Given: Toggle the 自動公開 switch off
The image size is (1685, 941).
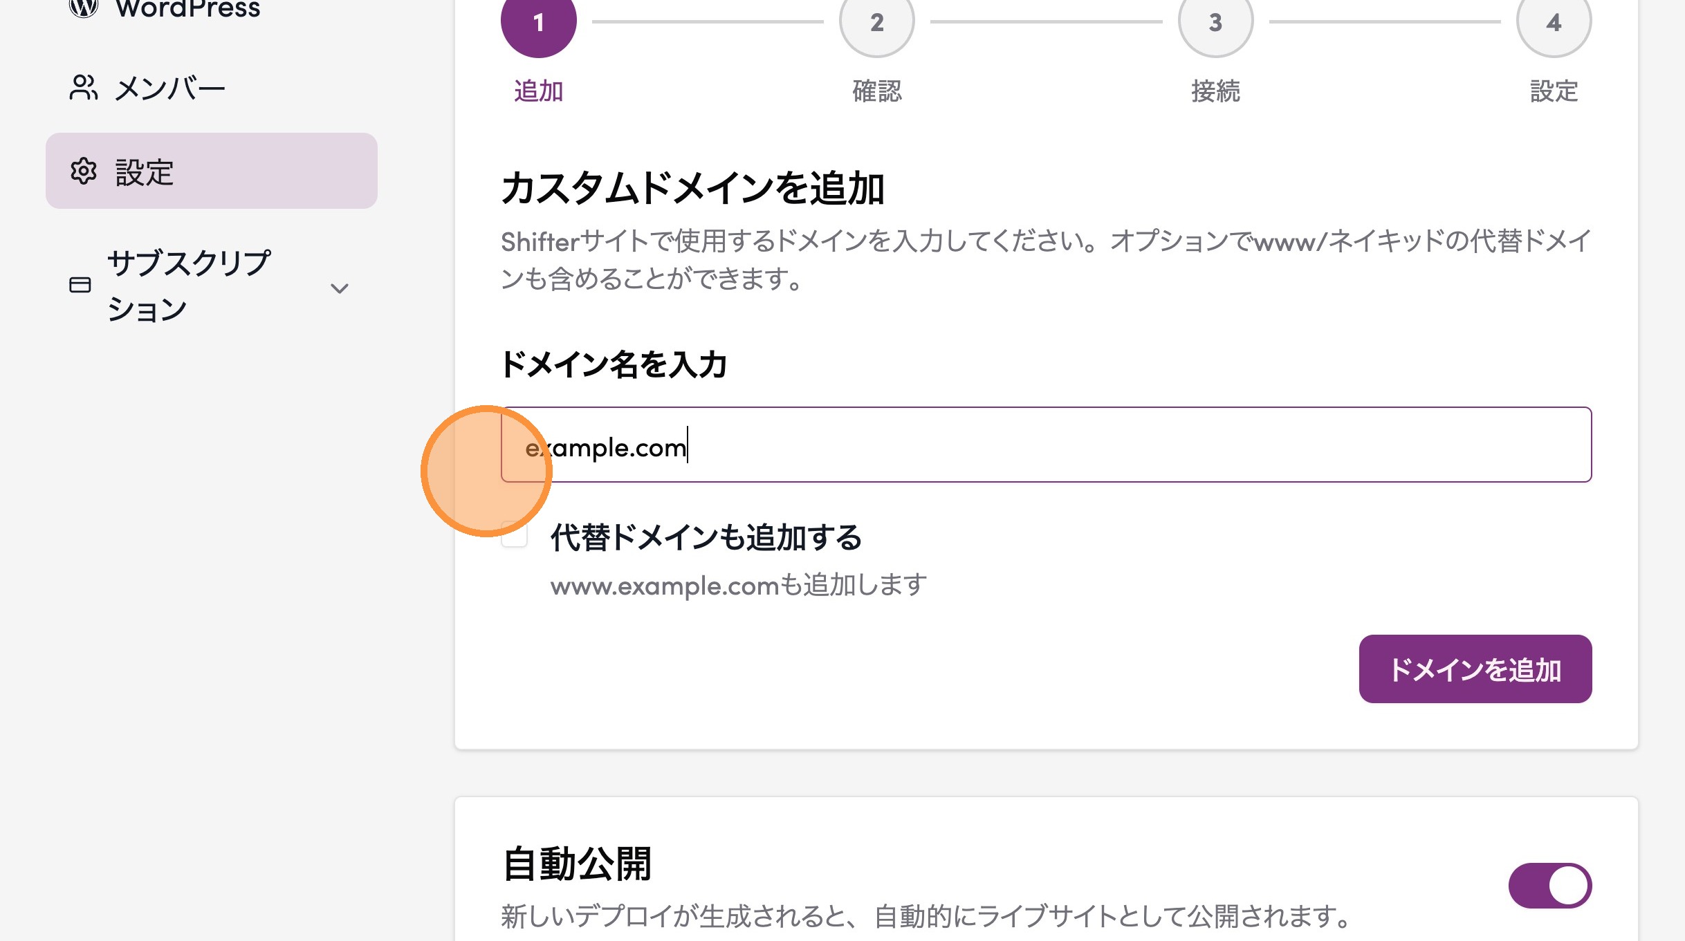Looking at the screenshot, I should [1549, 886].
